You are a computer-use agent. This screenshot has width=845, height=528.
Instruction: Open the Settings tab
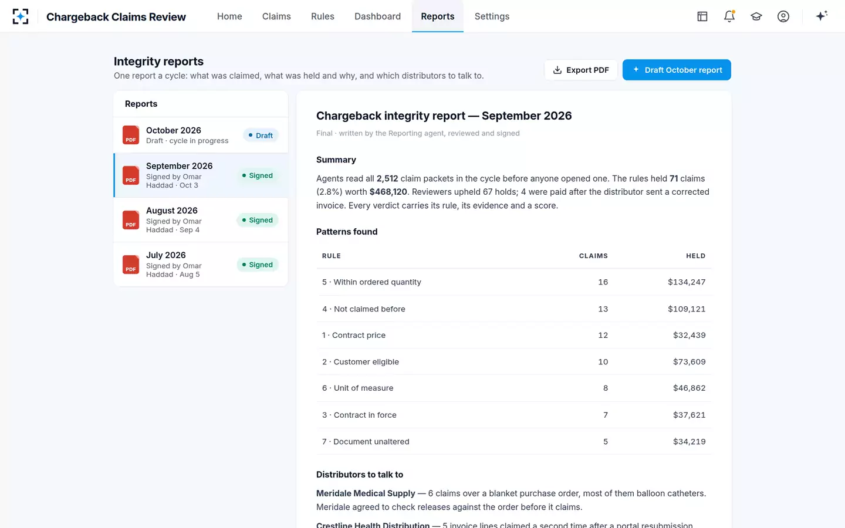point(492,16)
